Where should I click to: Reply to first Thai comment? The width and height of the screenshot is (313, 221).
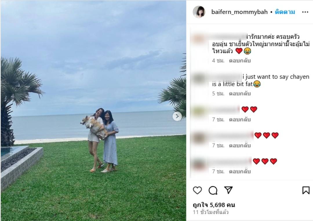click(240, 61)
